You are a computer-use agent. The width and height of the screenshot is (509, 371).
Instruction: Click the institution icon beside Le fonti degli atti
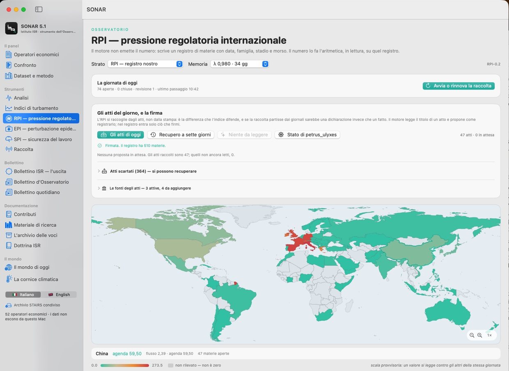(104, 188)
